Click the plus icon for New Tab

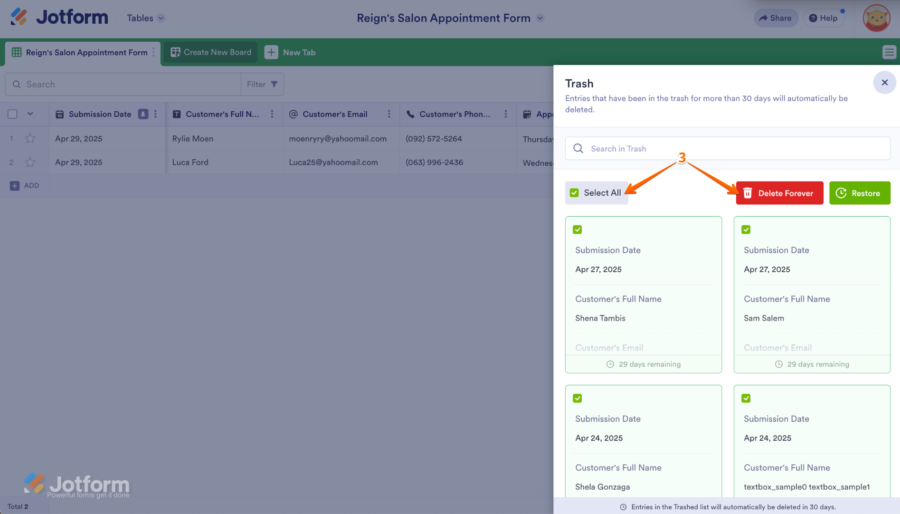pos(271,52)
